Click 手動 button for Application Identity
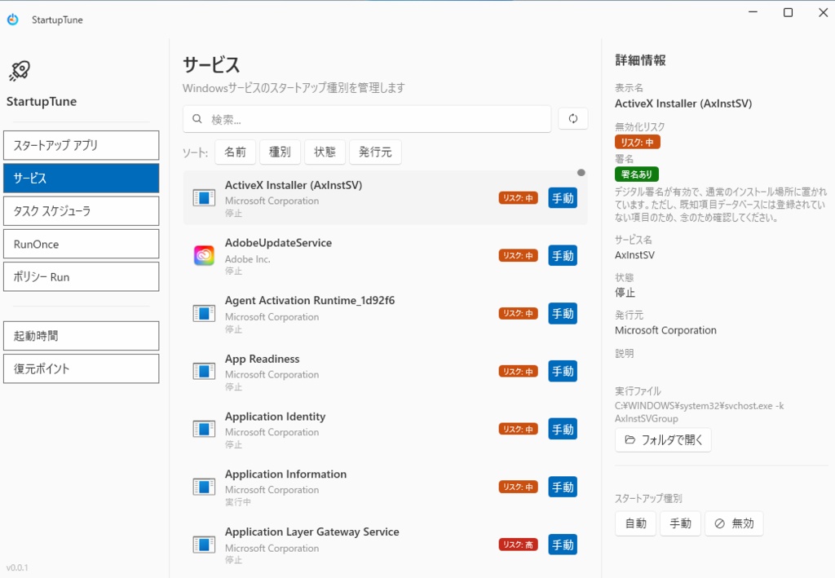The height and width of the screenshot is (578, 835). point(563,429)
